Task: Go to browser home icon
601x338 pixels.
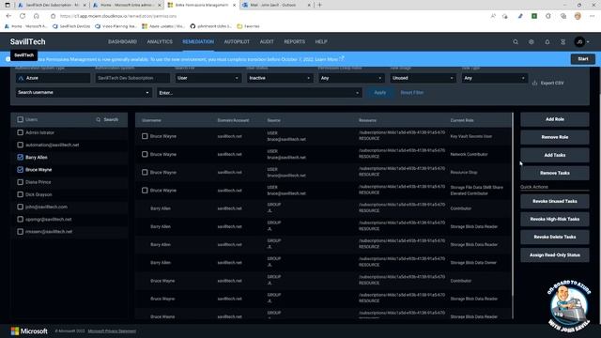Action: (x=37, y=16)
